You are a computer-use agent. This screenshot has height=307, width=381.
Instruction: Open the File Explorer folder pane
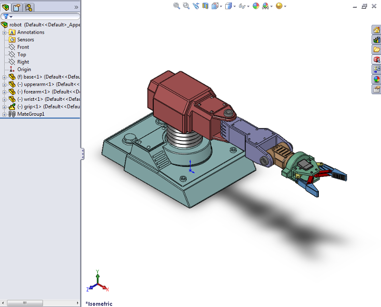[x=376, y=49]
